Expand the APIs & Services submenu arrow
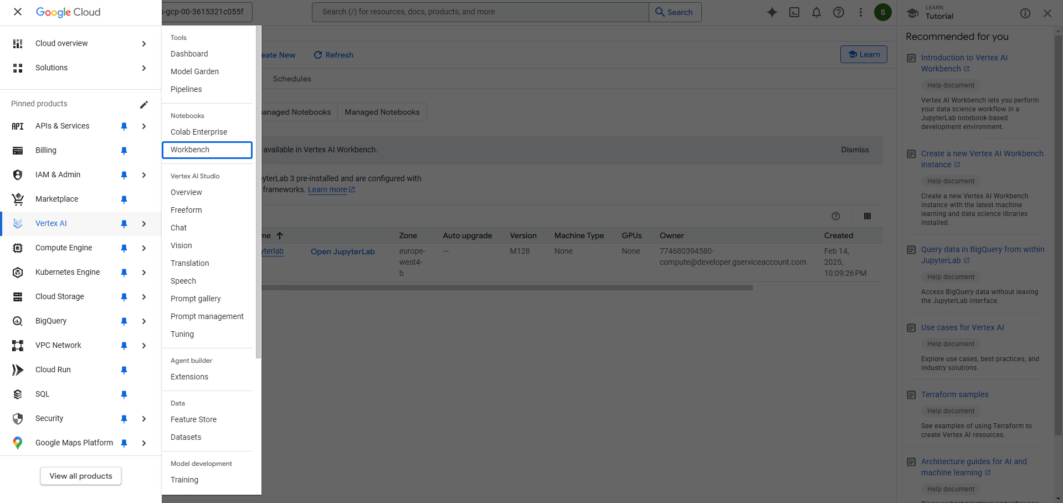The width and height of the screenshot is (1063, 503). (x=144, y=126)
